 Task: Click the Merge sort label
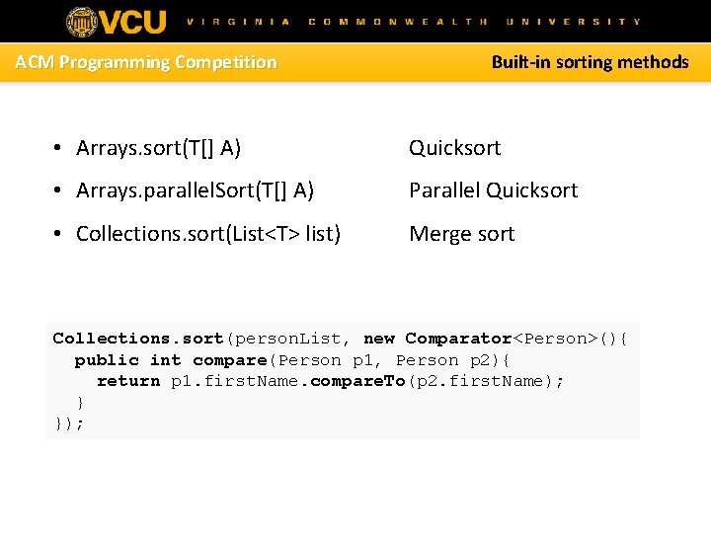tap(461, 234)
